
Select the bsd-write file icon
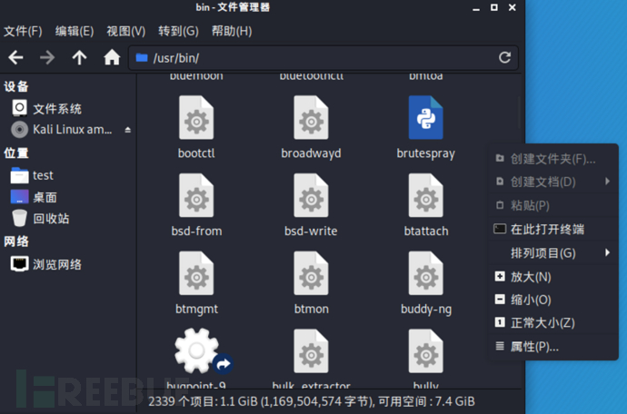311,195
